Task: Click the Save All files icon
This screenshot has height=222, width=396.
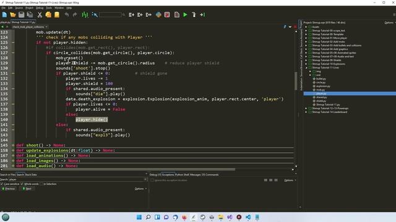Action: click(x=30, y=15)
